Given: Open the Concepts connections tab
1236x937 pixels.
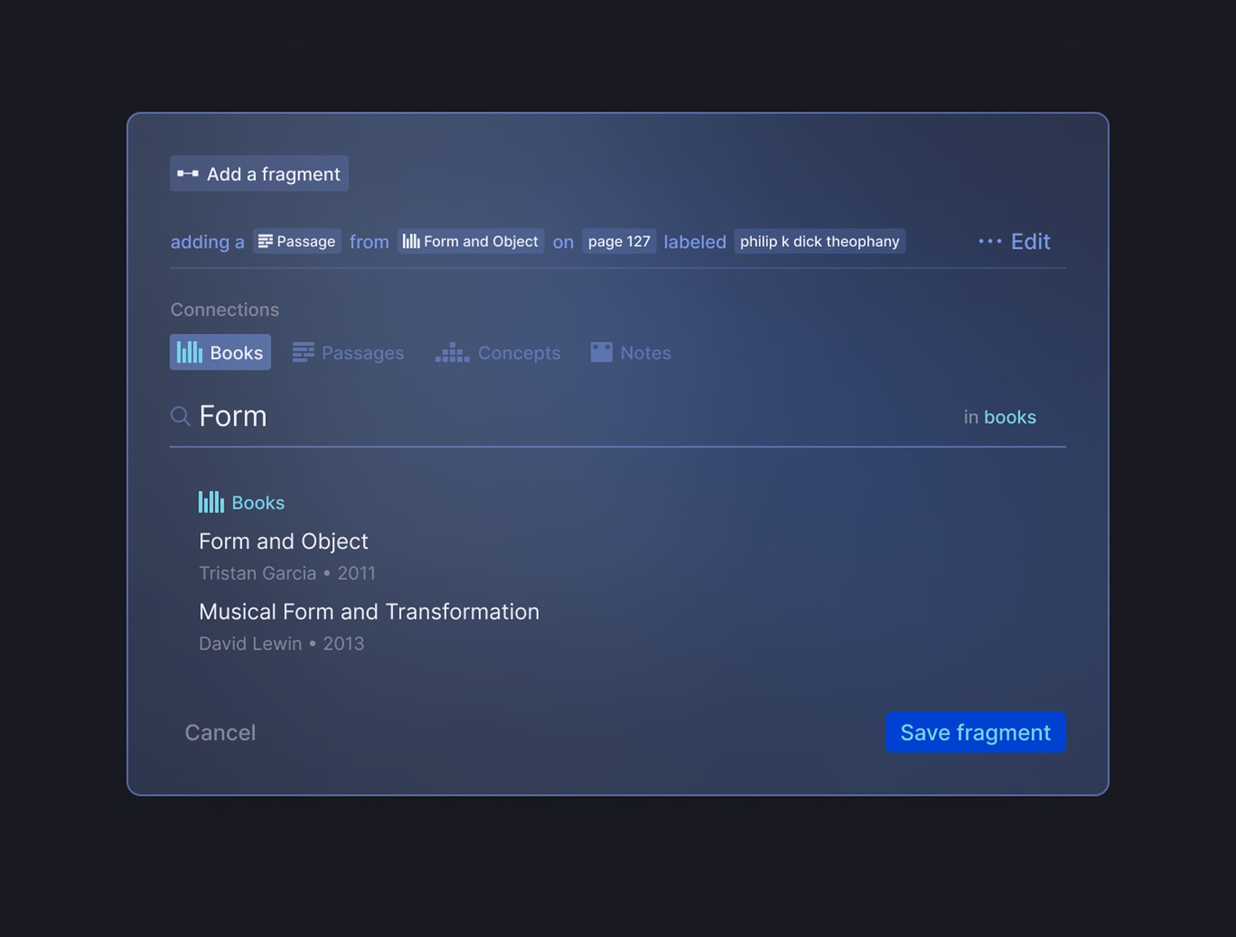Looking at the screenshot, I should click(498, 352).
